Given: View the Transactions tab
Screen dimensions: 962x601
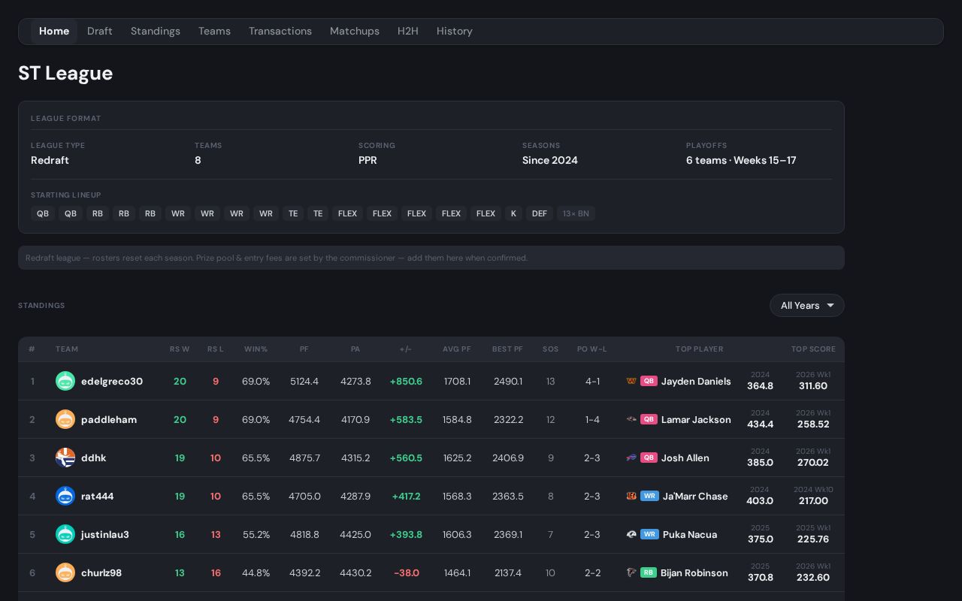Looking at the screenshot, I should pos(280,32).
